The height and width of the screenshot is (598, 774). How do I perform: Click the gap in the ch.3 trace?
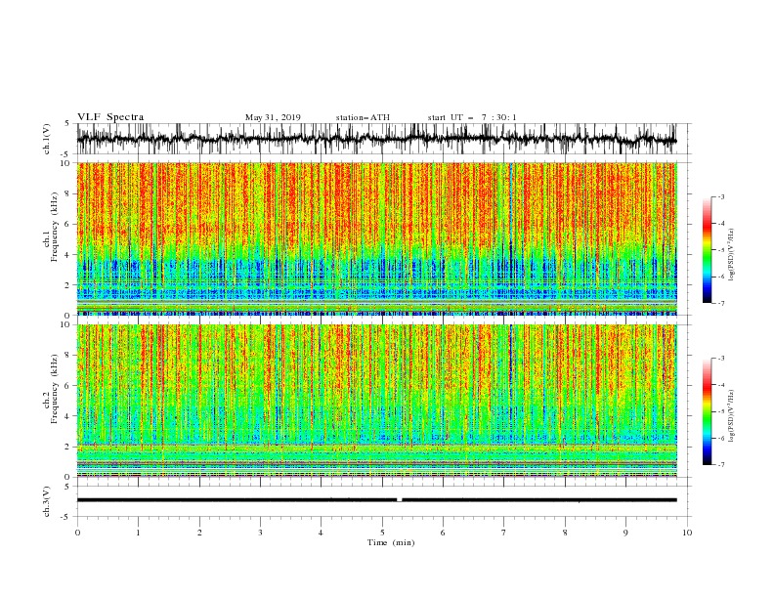(x=400, y=500)
